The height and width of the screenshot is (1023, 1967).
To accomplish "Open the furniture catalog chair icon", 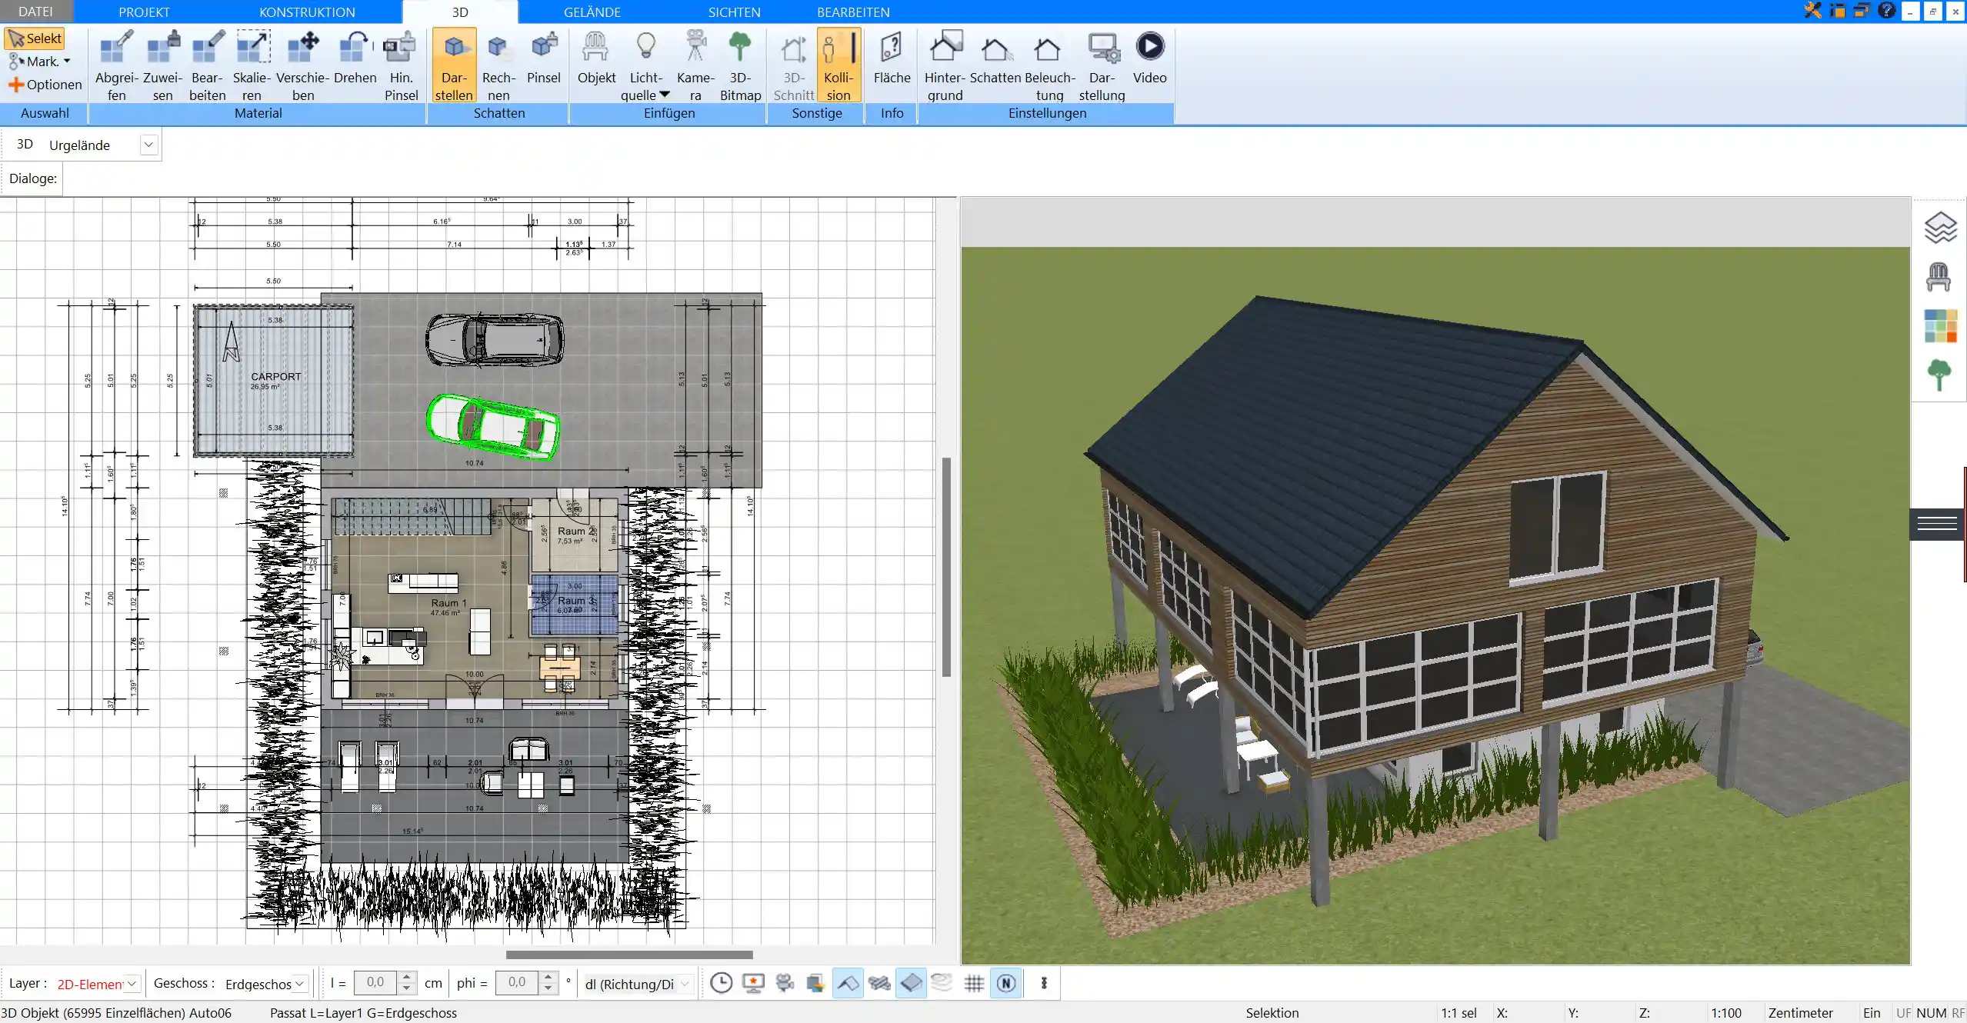I will (1939, 276).
